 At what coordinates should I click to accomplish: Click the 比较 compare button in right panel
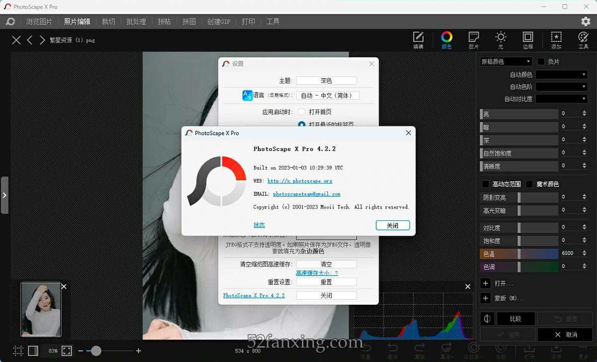tap(516, 319)
